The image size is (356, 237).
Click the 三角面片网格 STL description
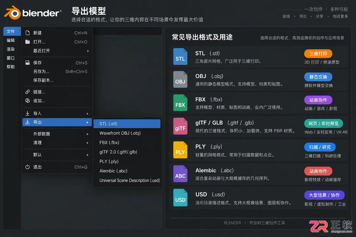click(x=229, y=61)
